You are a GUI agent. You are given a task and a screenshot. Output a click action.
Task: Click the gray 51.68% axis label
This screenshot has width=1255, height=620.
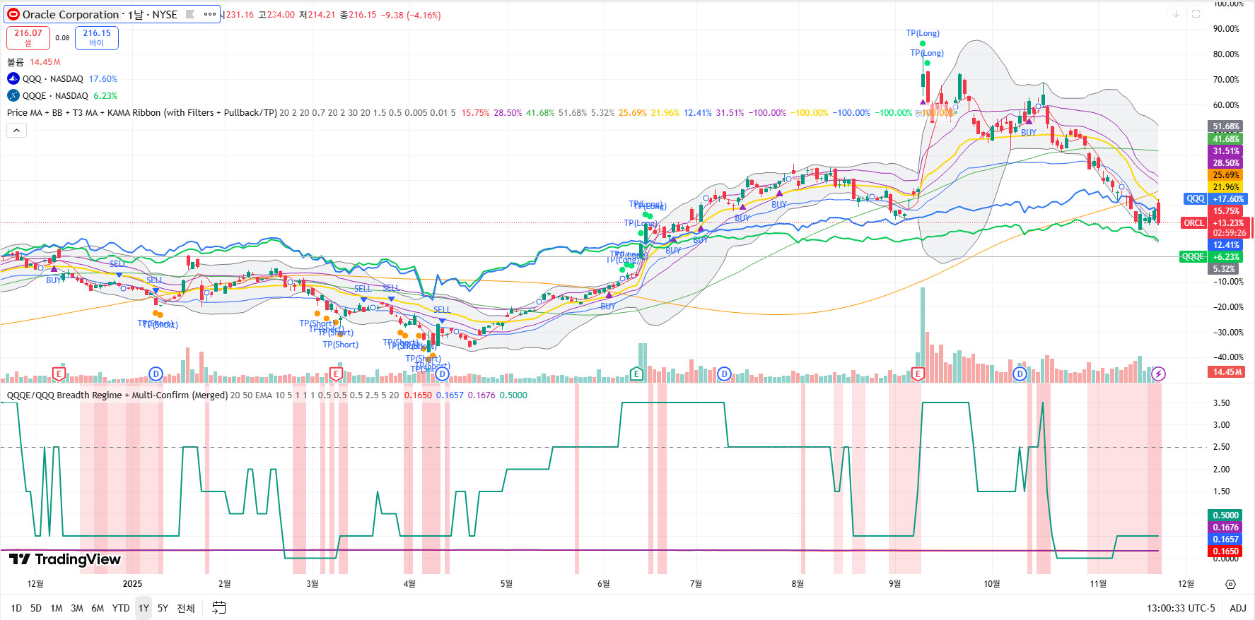[1226, 126]
